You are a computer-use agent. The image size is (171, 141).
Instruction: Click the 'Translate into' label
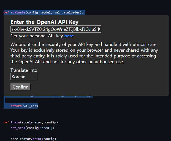pos(24,70)
